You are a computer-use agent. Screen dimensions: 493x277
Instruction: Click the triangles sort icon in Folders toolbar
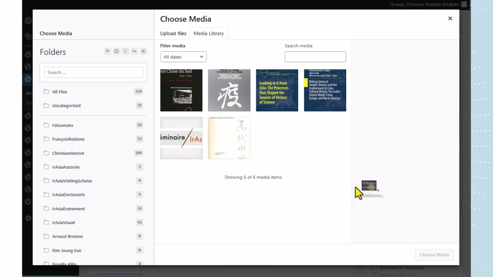click(134, 51)
